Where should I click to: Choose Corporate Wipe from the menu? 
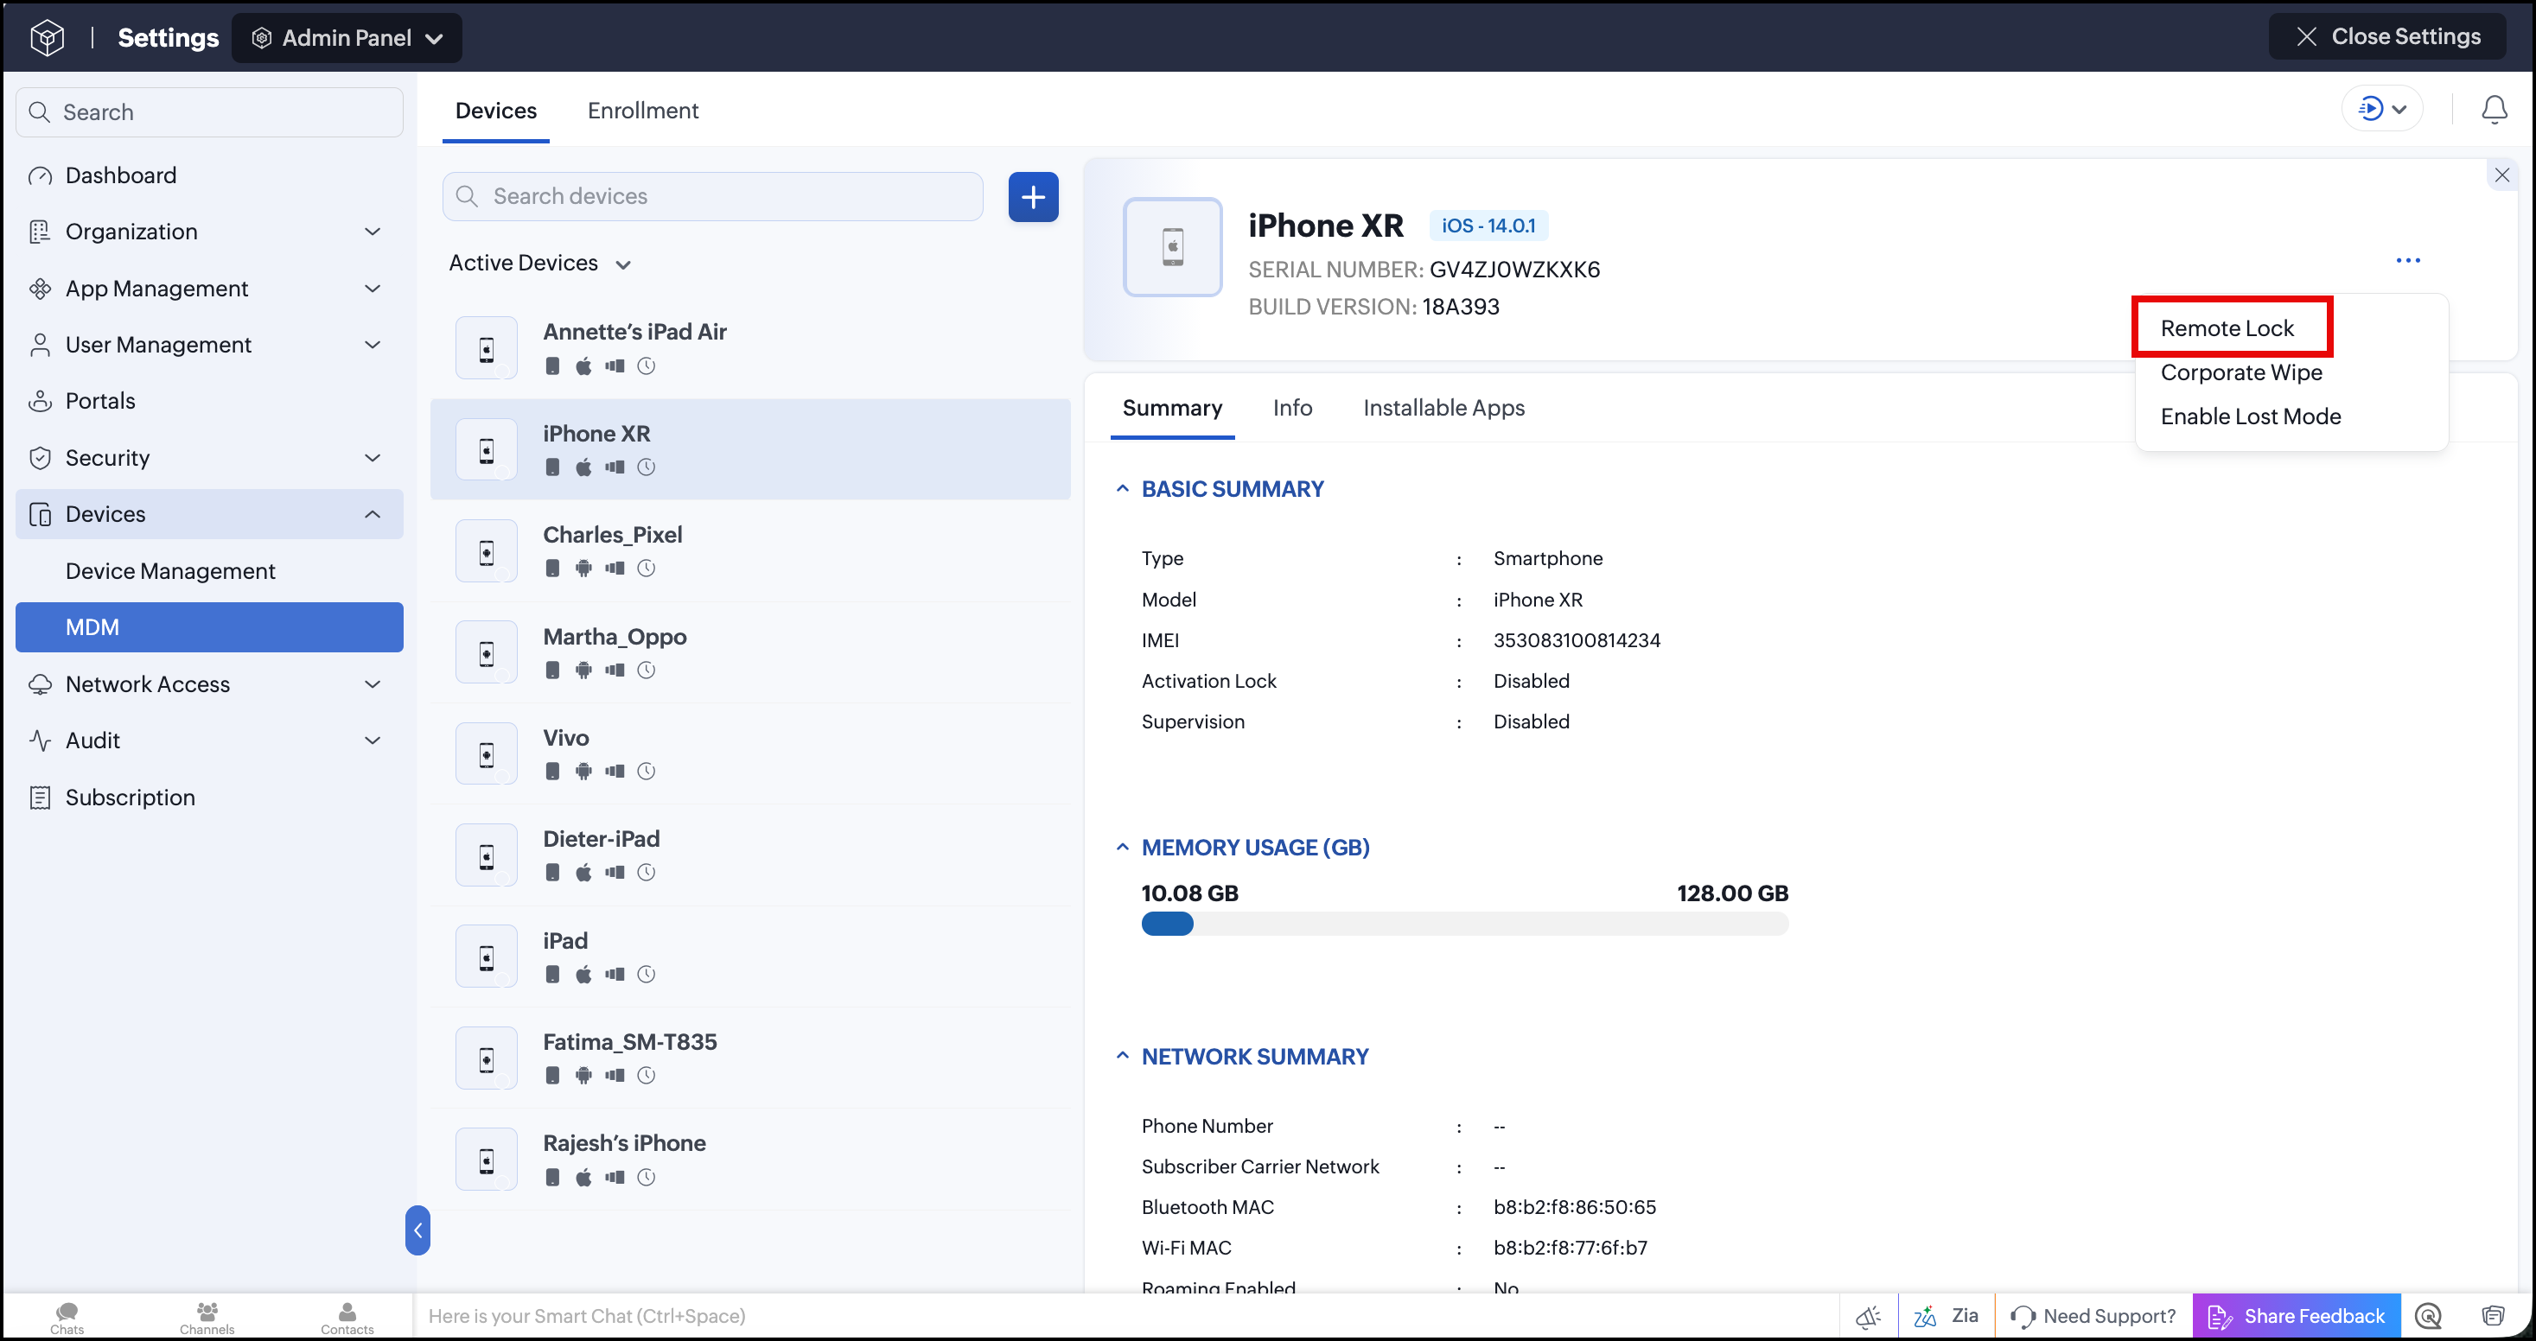tap(2240, 373)
